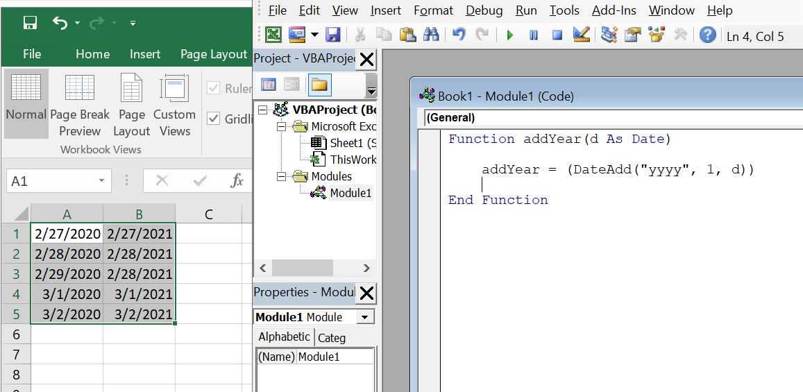Open Object Browser toolbar icon
The height and width of the screenshot is (392, 803).
pyautogui.click(x=657, y=34)
